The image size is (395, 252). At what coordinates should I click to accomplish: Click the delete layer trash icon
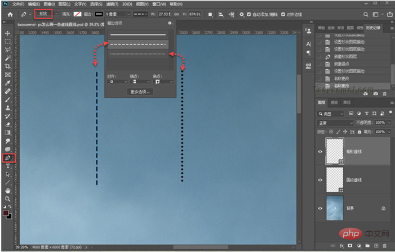pyautogui.click(x=384, y=246)
